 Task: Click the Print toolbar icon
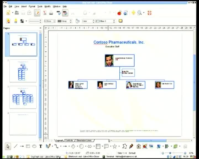pos(51,13)
